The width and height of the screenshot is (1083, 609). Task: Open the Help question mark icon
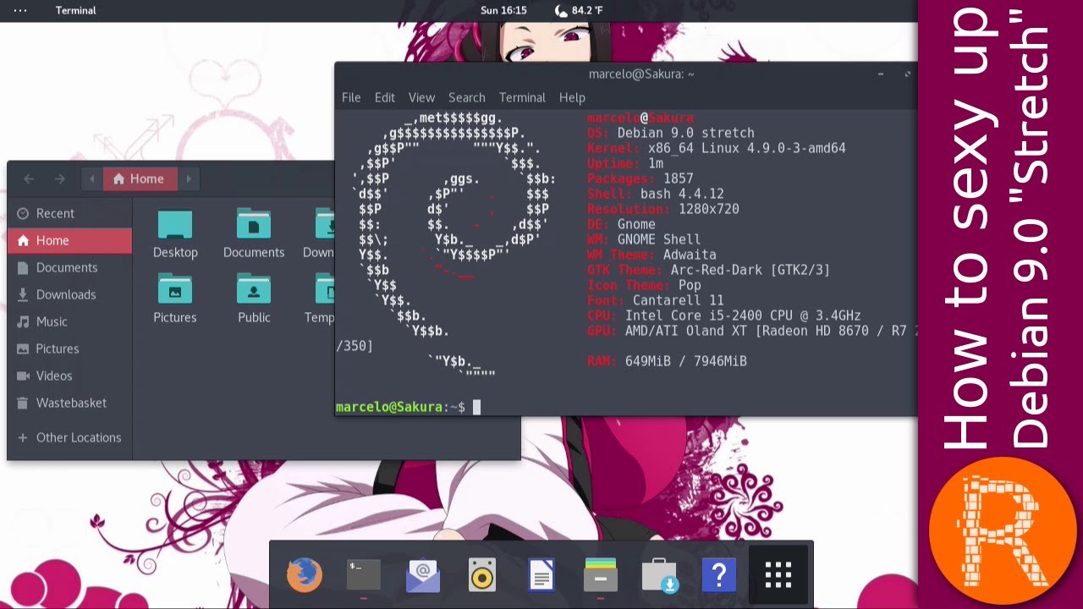719,576
